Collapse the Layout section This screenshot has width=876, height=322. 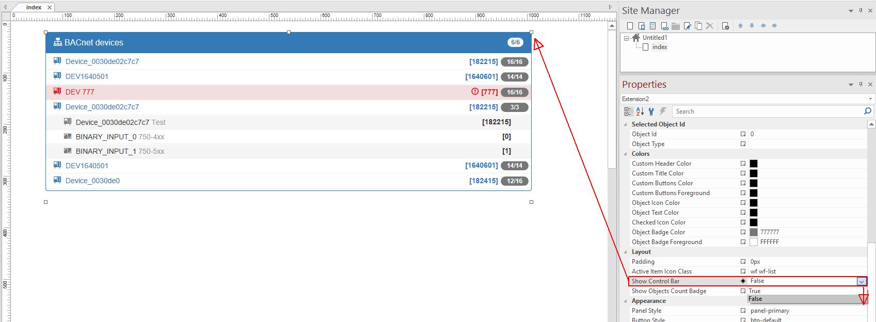coord(626,252)
